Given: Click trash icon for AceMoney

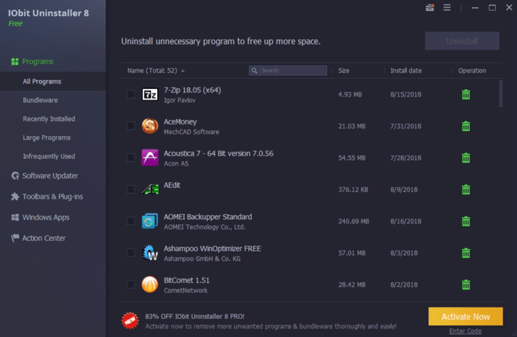Looking at the screenshot, I should pyautogui.click(x=466, y=126).
